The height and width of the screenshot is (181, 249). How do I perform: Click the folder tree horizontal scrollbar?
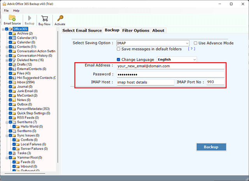click(x=25, y=173)
